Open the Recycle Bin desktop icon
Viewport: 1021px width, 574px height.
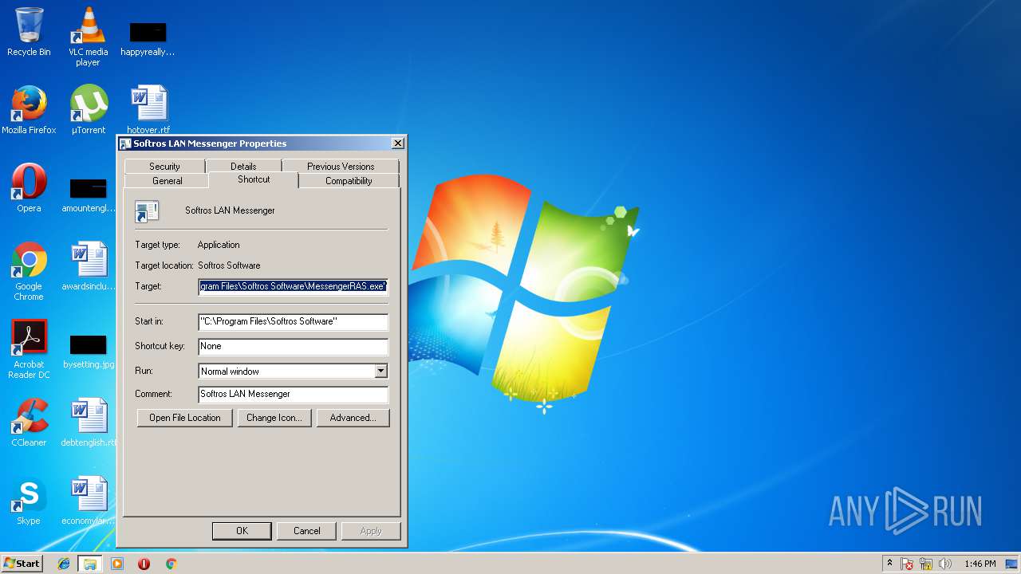[x=29, y=32]
